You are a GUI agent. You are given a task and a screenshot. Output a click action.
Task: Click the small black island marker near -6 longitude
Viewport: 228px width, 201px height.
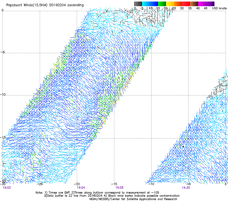[183, 147]
